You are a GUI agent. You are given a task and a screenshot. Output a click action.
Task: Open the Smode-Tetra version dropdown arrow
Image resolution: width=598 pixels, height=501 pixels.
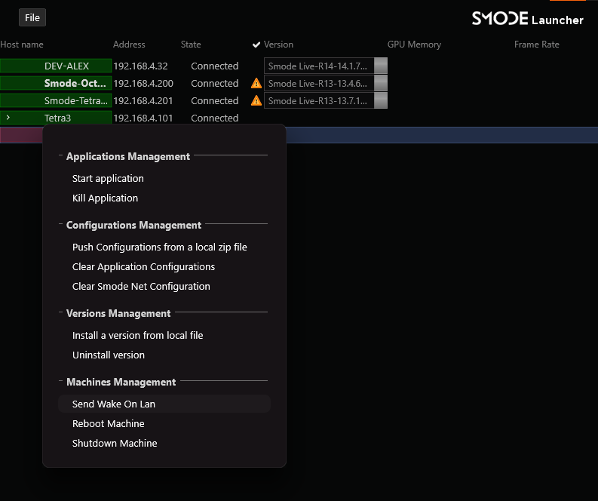click(381, 101)
